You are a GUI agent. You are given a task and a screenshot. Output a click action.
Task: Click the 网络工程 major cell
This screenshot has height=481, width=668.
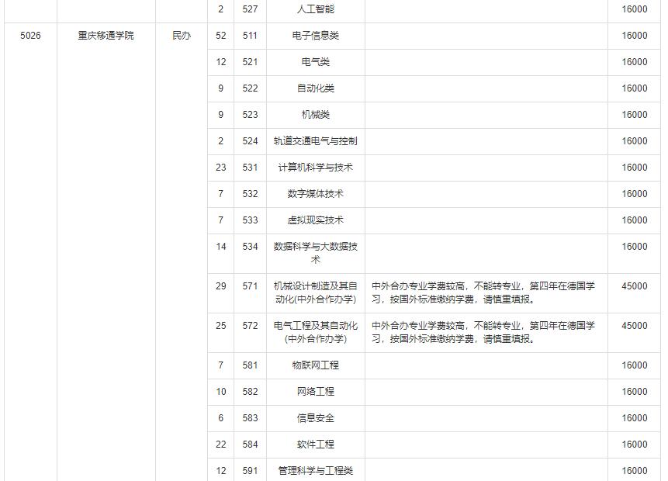click(x=315, y=392)
